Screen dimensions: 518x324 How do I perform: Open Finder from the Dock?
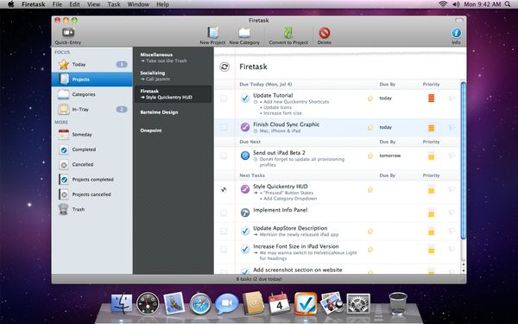(x=121, y=303)
